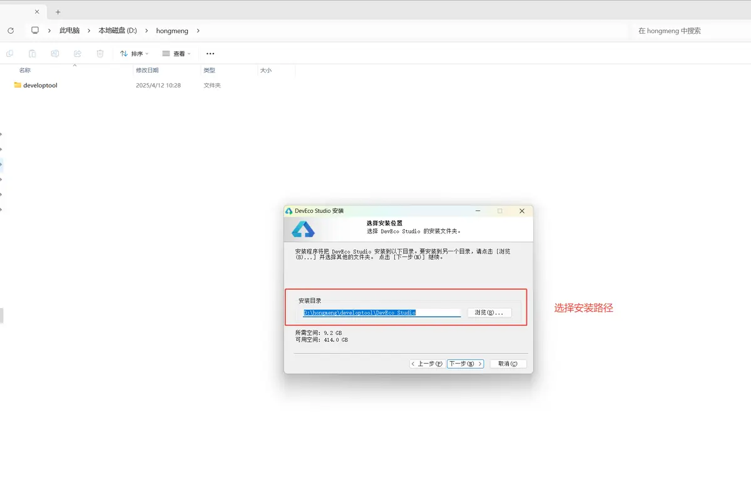Click the 选择安装位置 heading
Viewport: 751px width, 504px height.
pyautogui.click(x=384, y=223)
